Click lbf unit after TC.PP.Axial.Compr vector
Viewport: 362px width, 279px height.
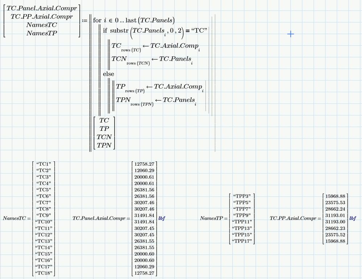click(x=353, y=218)
